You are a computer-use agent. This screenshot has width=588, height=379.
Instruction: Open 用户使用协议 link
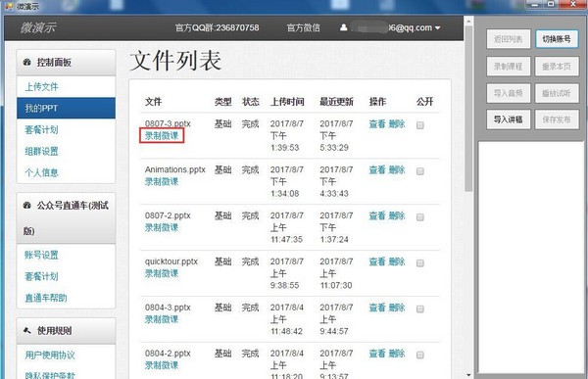(x=50, y=355)
